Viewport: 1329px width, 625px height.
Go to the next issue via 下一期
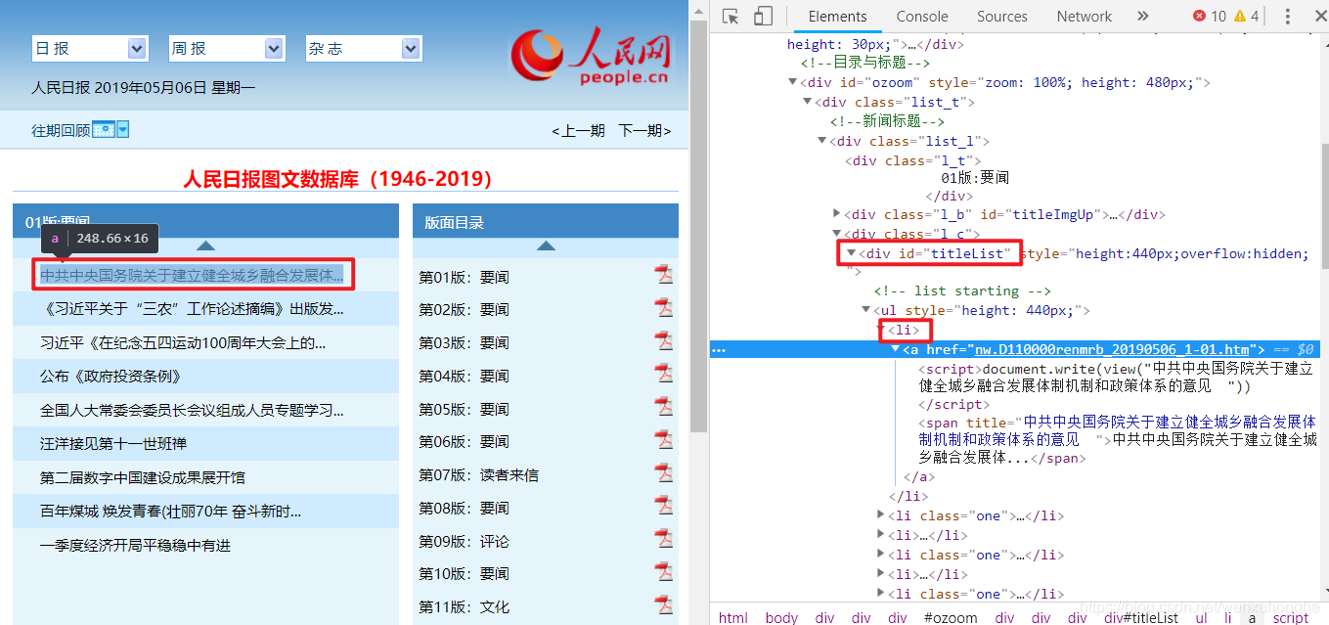click(x=644, y=130)
